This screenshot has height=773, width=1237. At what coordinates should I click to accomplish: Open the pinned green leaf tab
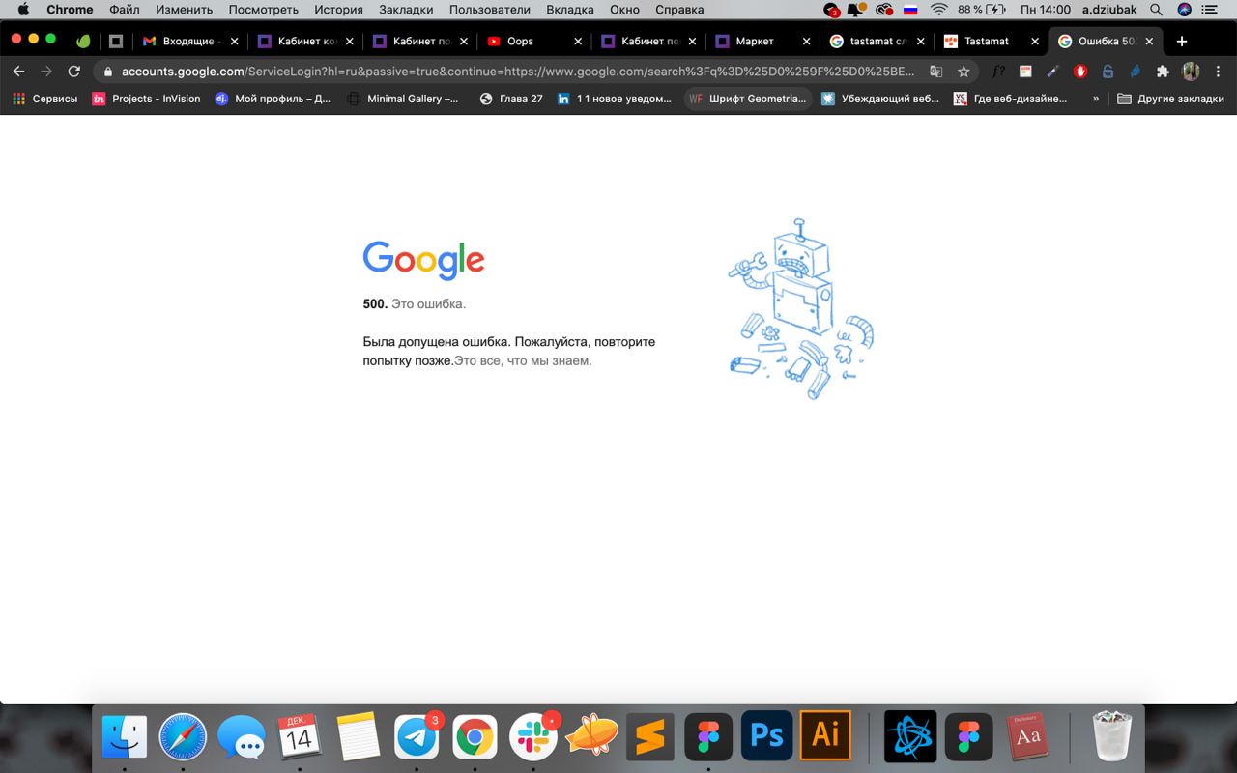83,42
